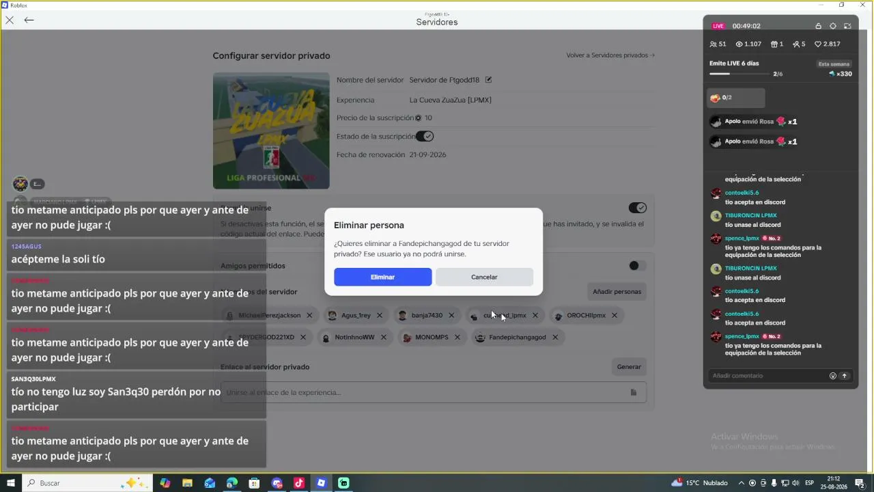Expand the system tray hidden icons chevron
The width and height of the screenshot is (874, 492).
pyautogui.click(x=742, y=483)
